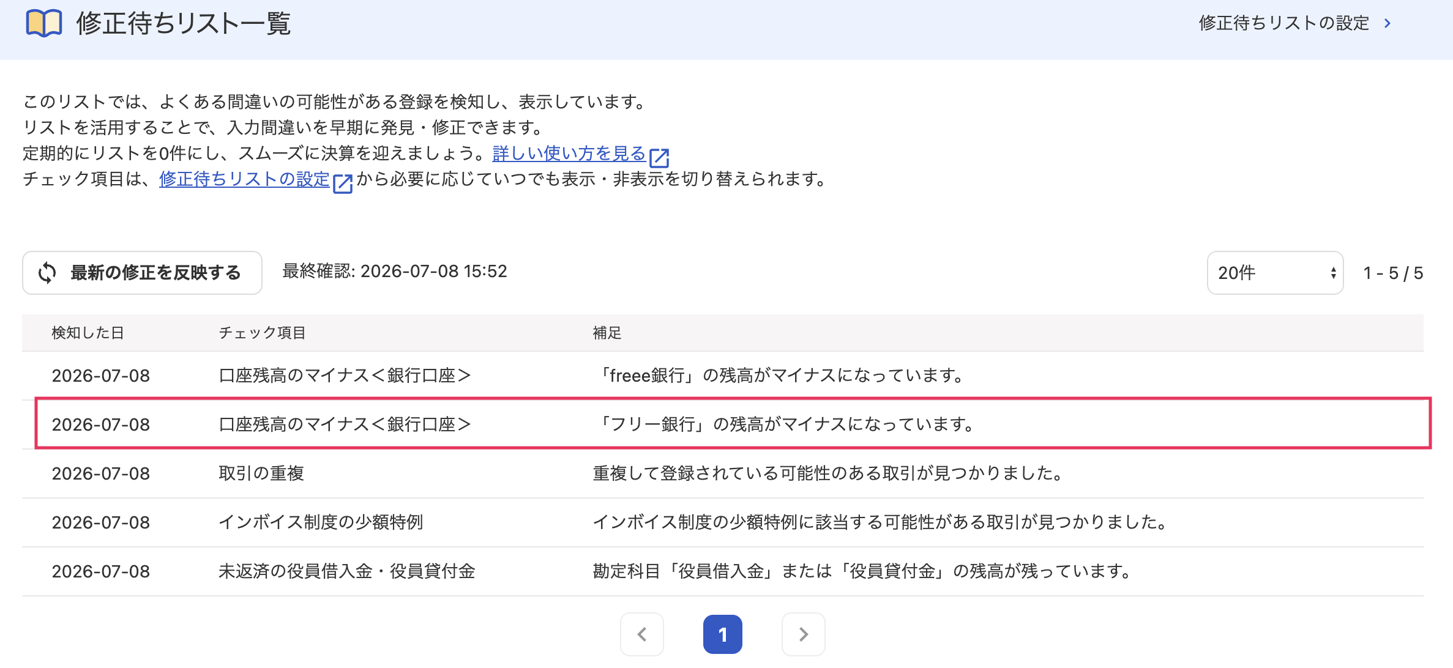1453x668 pixels.
Task: Click the 最新の修正を反映する button
Action: tap(142, 273)
